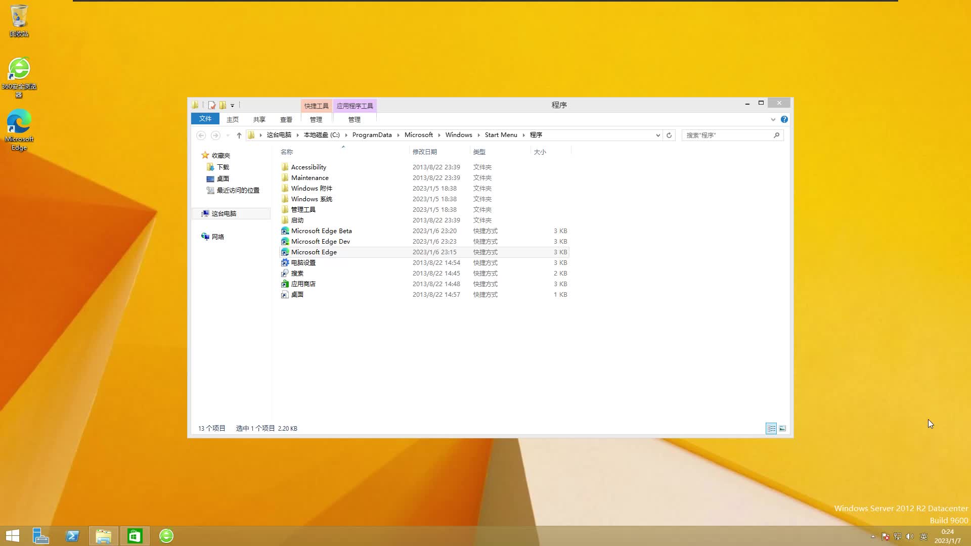Click the search 程序 input box

pyautogui.click(x=727, y=135)
